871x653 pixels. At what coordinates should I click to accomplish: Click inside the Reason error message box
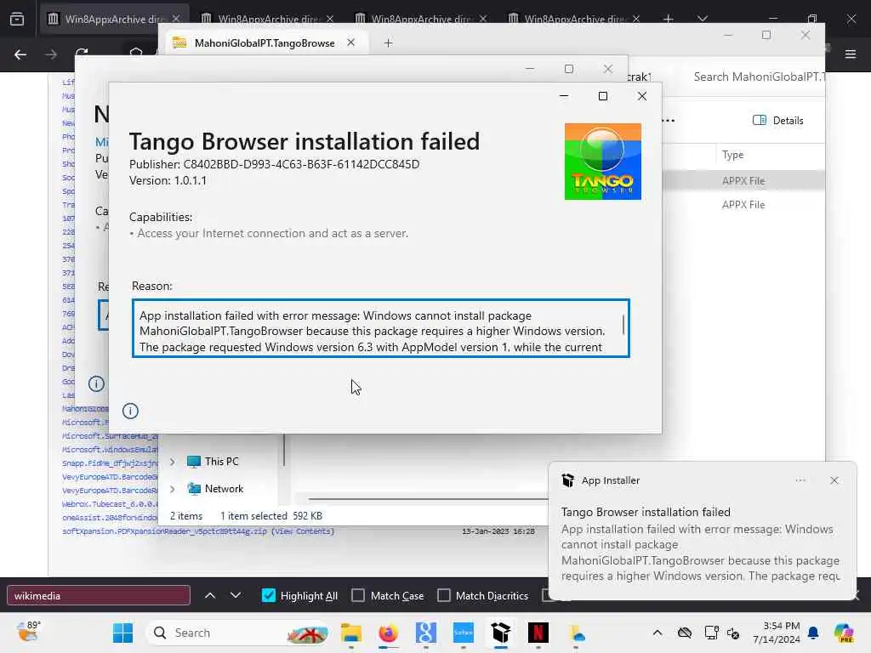click(380, 329)
